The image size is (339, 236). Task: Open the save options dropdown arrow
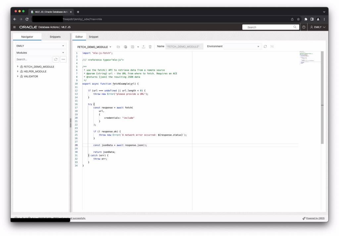(x=138, y=47)
